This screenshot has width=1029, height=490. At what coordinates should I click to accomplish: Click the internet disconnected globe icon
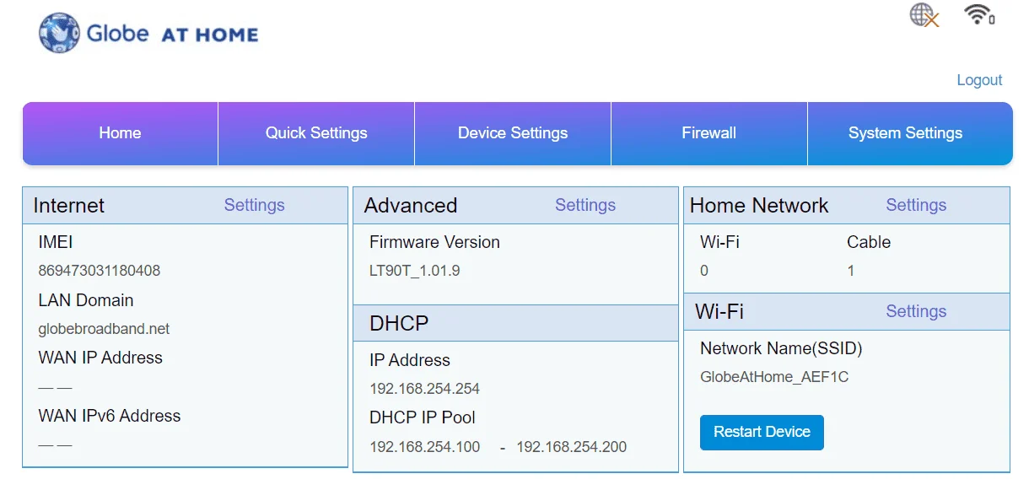924,15
